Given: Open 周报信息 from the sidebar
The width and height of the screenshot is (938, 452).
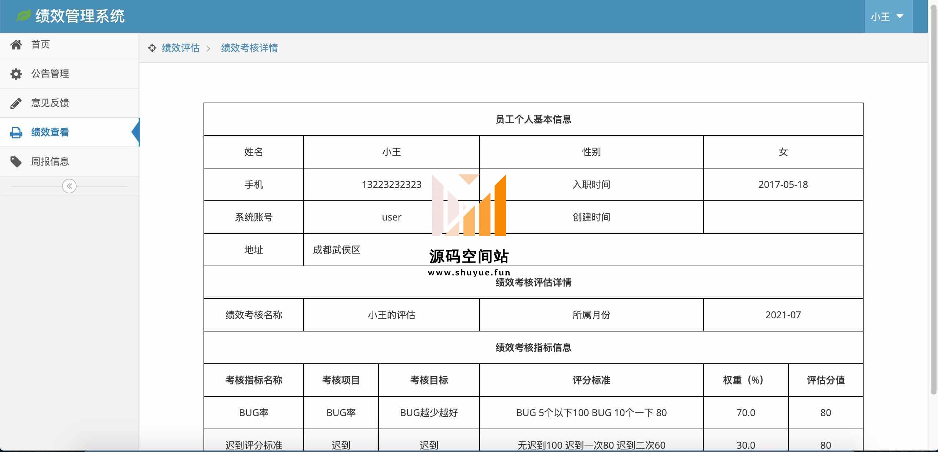Looking at the screenshot, I should pos(50,162).
